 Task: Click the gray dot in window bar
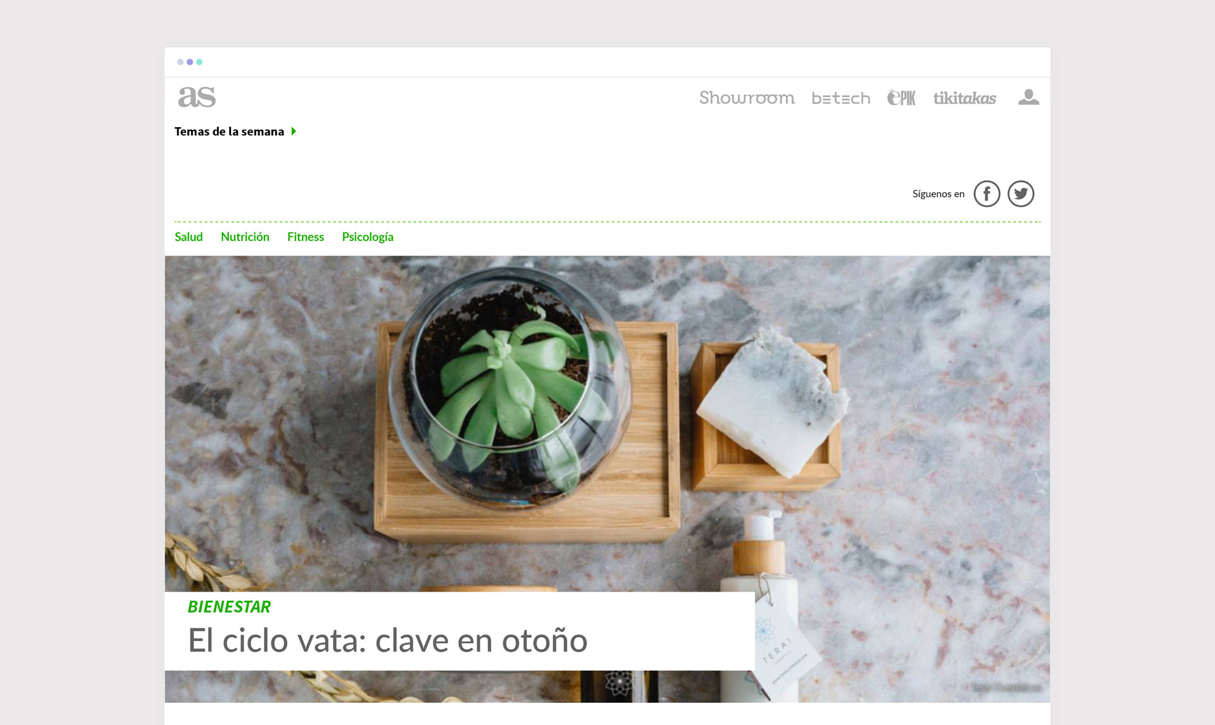coord(180,62)
